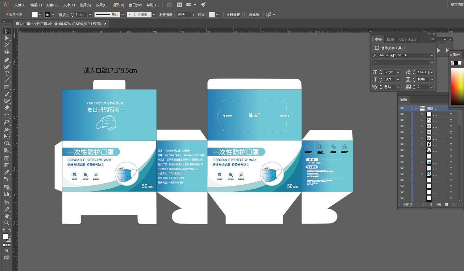This screenshot has height=271, width=464.
Task: Click the delete layer trash icon
Action: tap(453, 205)
